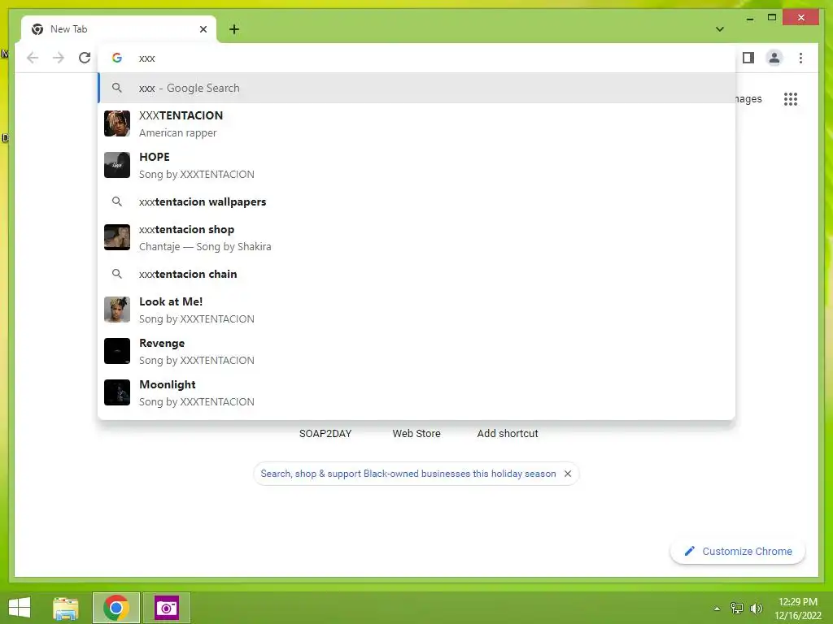The height and width of the screenshot is (624, 833).
Task: Select the Look at Me! song suggestion
Action: [417, 310]
